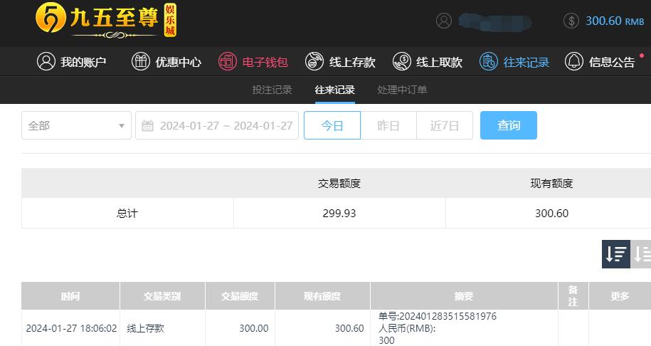Open 线上存款 deposit icon
Image resolution: width=651 pixels, height=346 pixels.
point(314,61)
